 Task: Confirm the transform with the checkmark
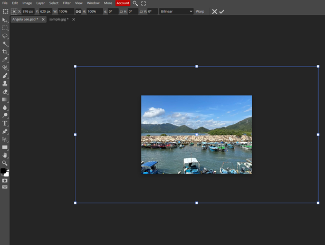[x=222, y=11]
